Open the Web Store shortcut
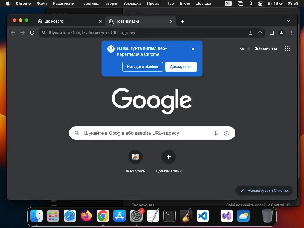This screenshot has width=304, height=228. pyautogui.click(x=135, y=157)
